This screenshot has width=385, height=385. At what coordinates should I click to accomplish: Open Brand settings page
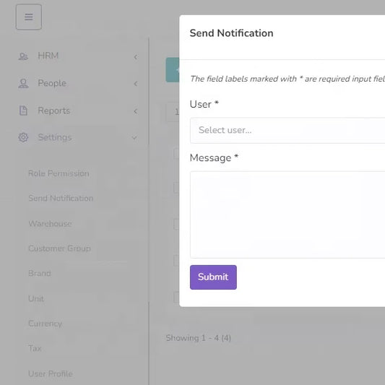[40, 273]
